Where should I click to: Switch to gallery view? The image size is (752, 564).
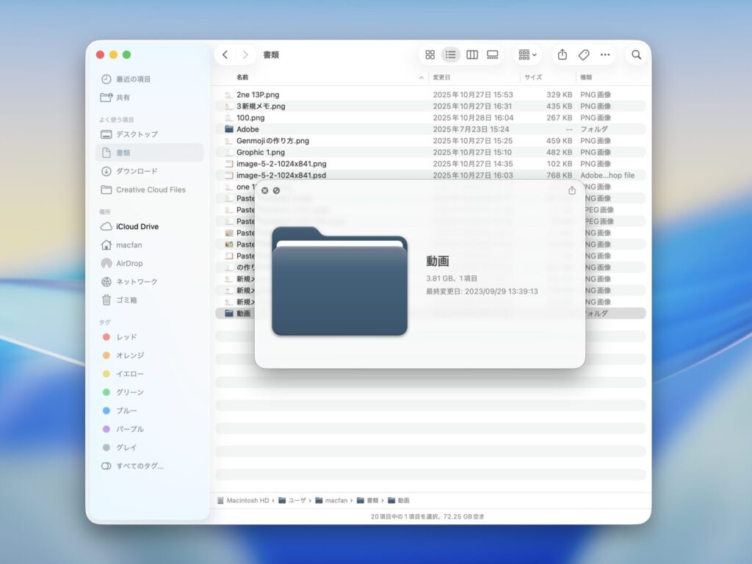point(491,54)
